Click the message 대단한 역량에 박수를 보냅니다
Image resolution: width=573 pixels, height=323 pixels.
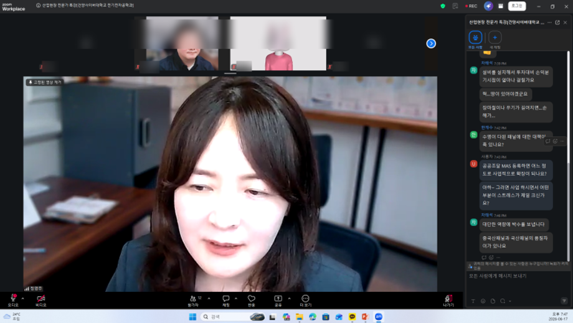pos(513,225)
